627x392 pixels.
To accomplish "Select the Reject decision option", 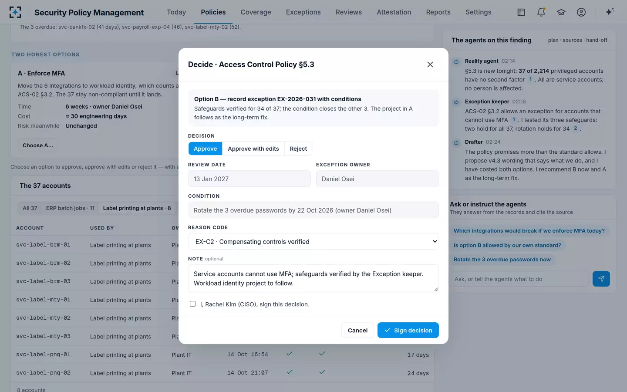I will (x=298, y=149).
